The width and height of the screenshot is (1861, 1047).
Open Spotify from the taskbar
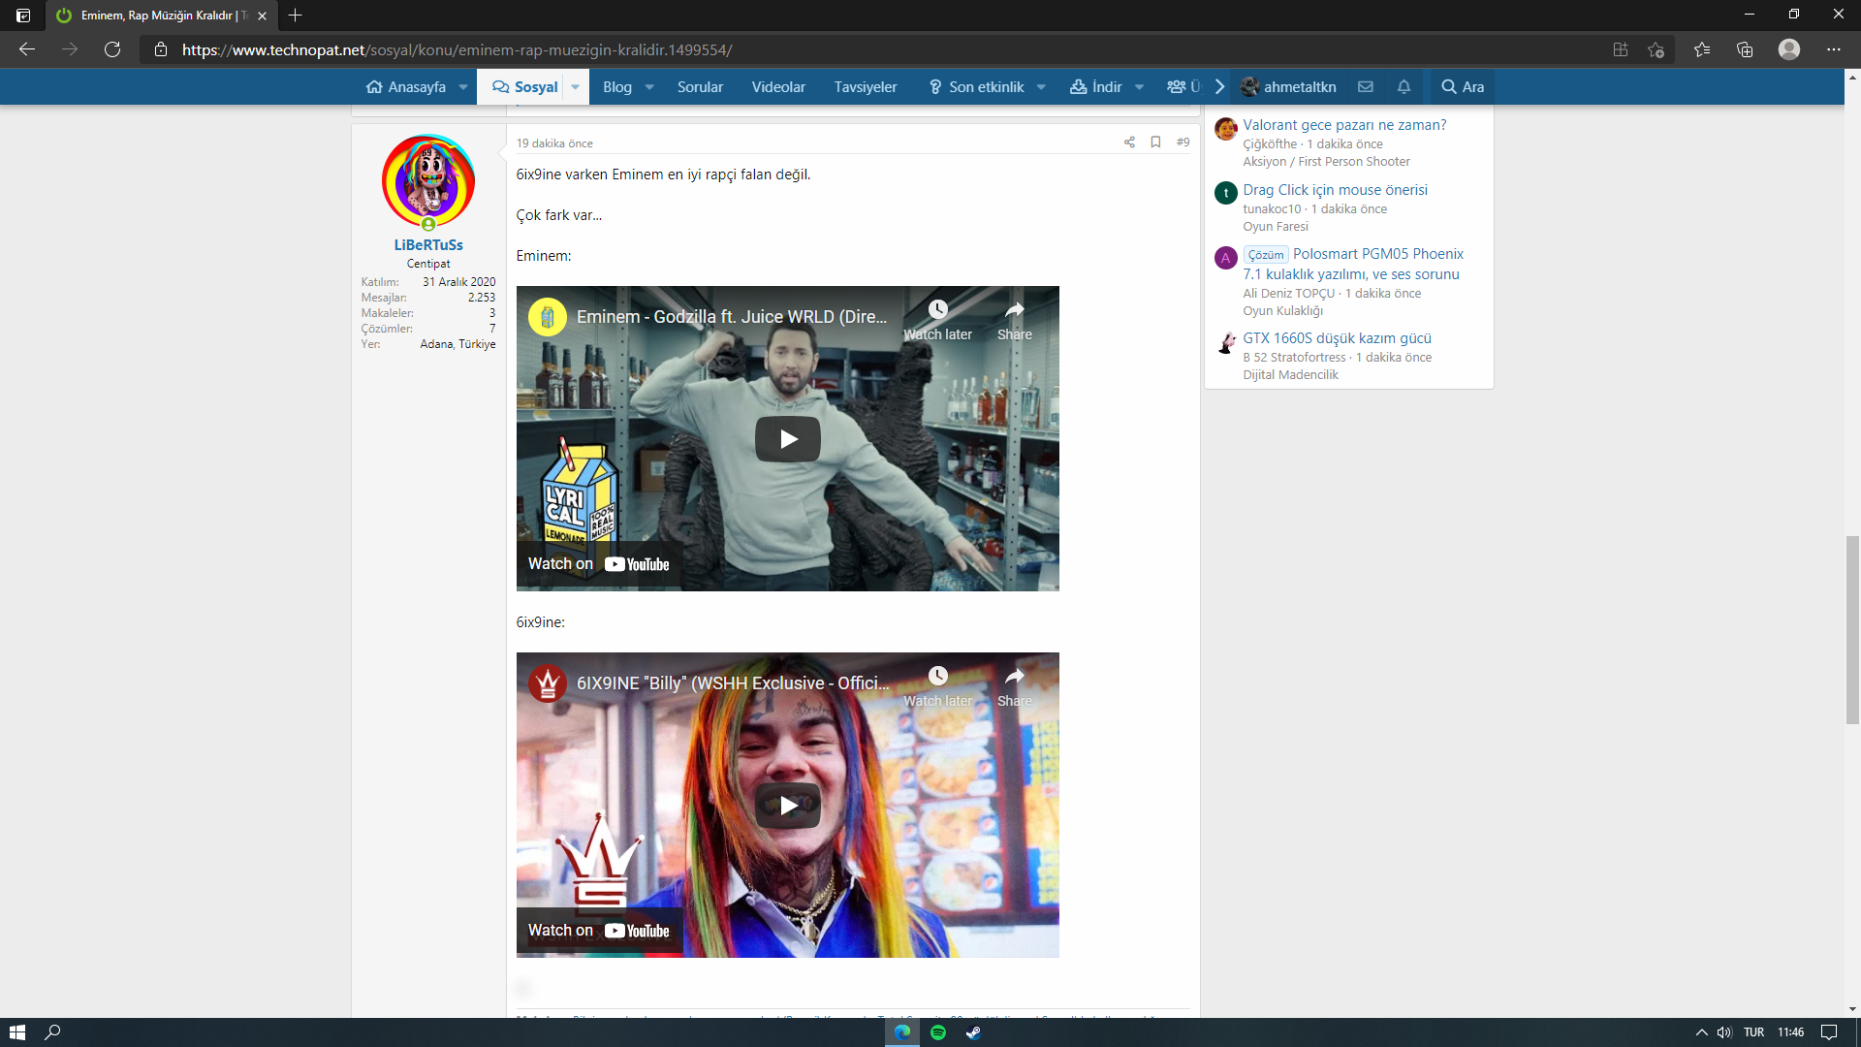pos(937,1032)
